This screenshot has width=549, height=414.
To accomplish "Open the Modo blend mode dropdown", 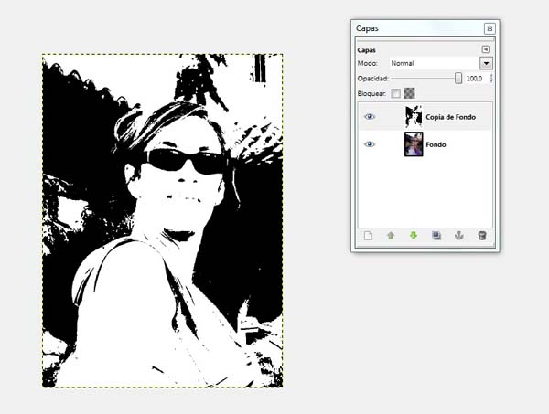I will (486, 63).
